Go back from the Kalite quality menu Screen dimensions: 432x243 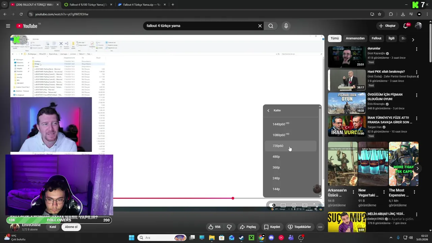268,110
